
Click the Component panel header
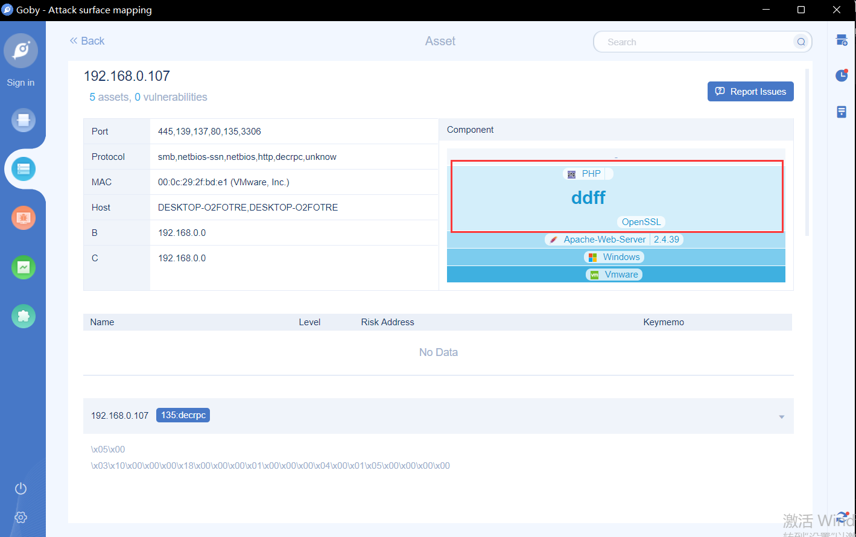(616, 130)
